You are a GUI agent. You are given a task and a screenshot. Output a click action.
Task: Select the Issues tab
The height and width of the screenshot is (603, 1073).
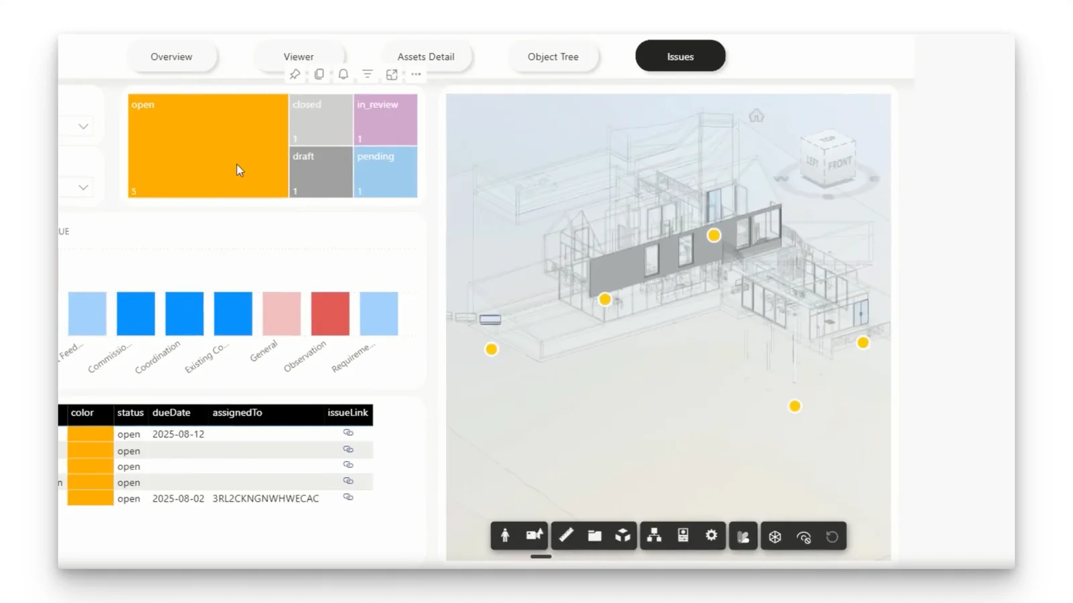pos(680,56)
